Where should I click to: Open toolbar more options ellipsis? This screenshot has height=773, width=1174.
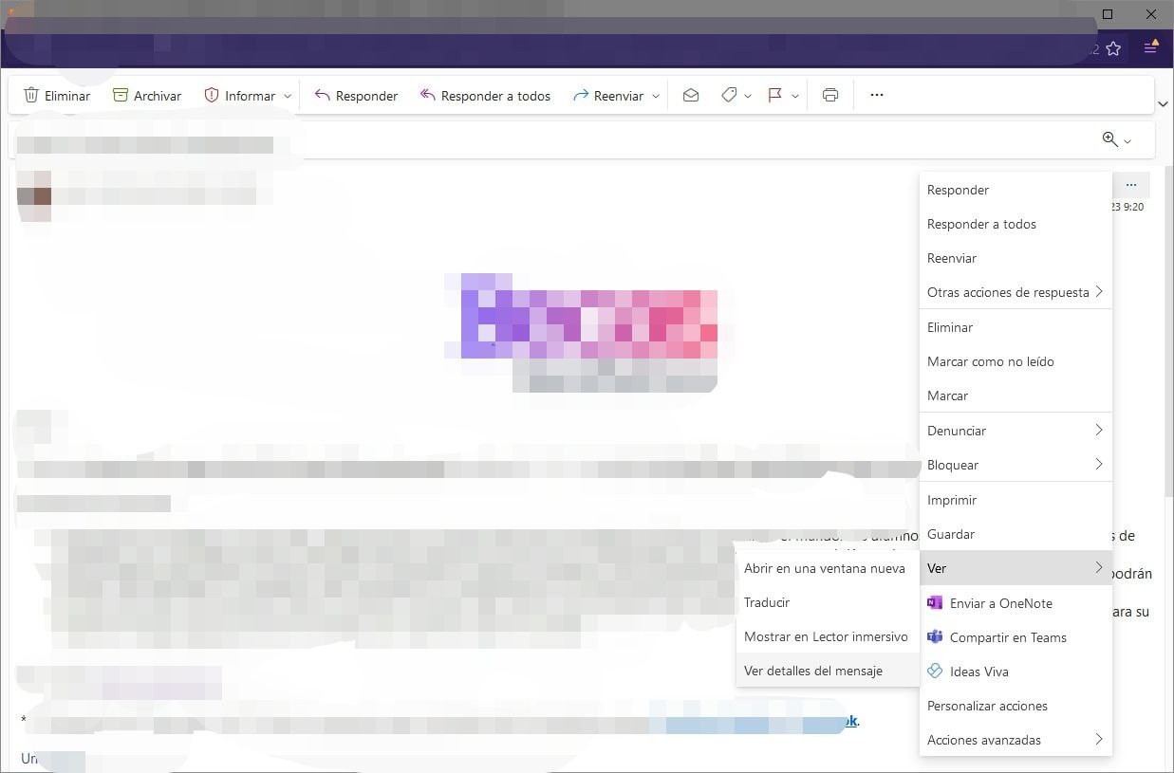pos(877,95)
